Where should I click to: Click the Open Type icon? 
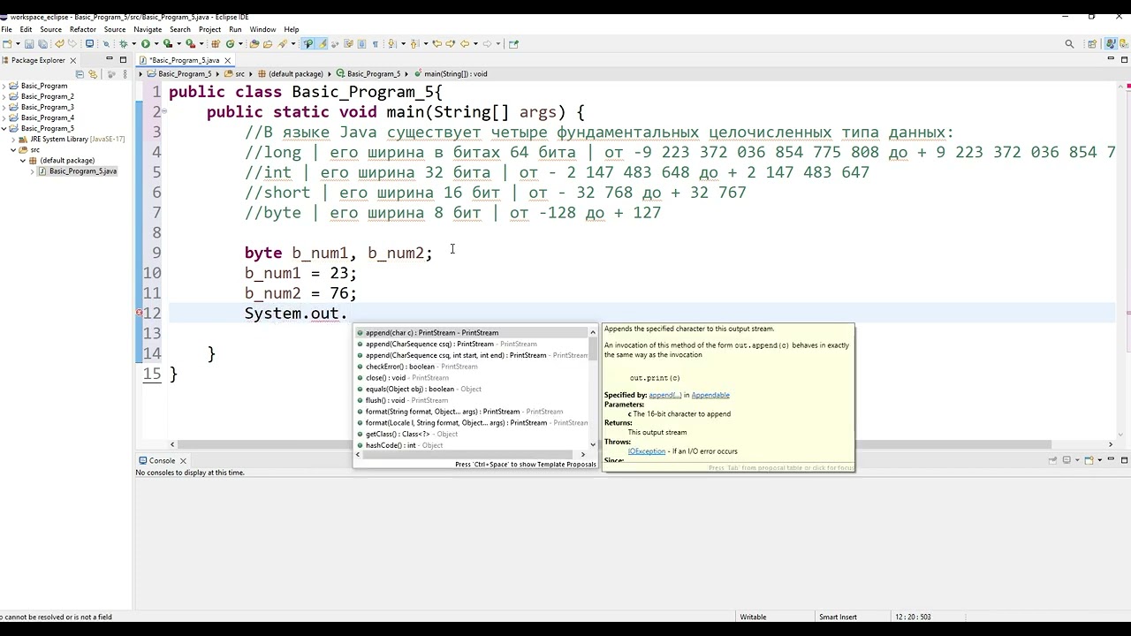(254, 43)
